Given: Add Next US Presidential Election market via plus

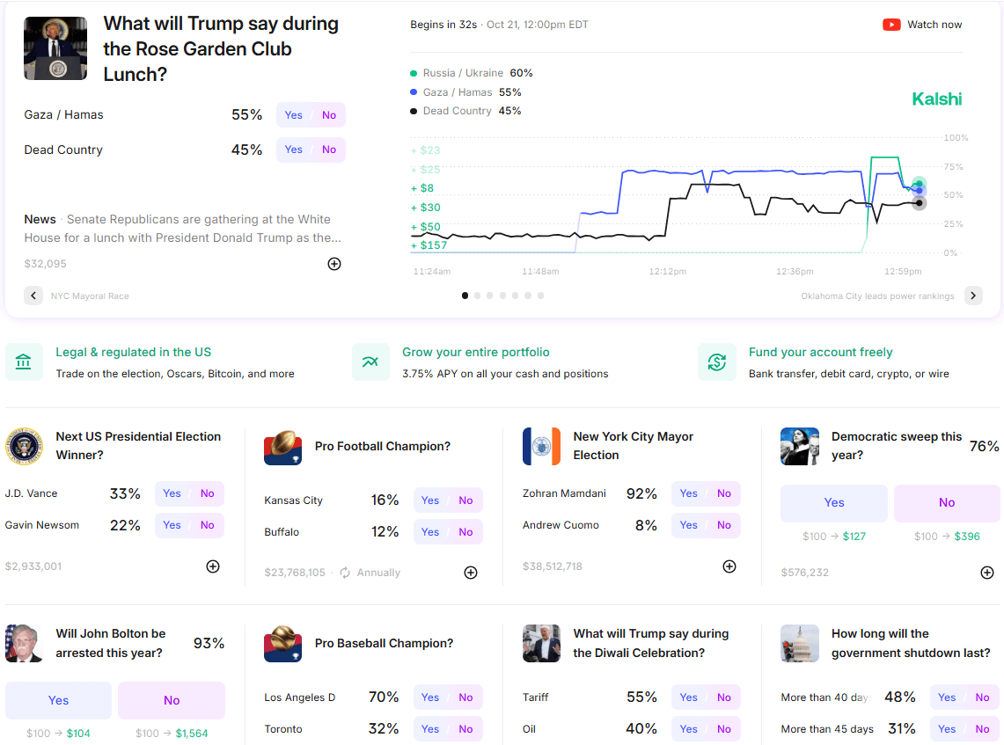Looking at the screenshot, I should tap(213, 566).
